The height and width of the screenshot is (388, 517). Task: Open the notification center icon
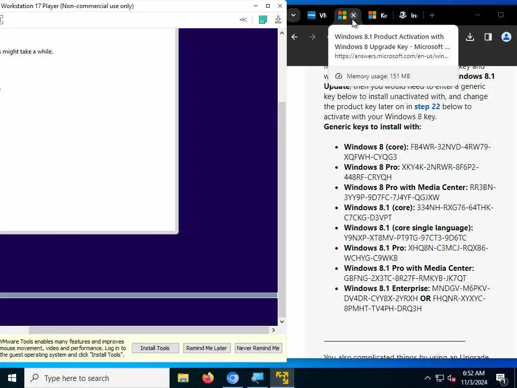tap(501, 378)
